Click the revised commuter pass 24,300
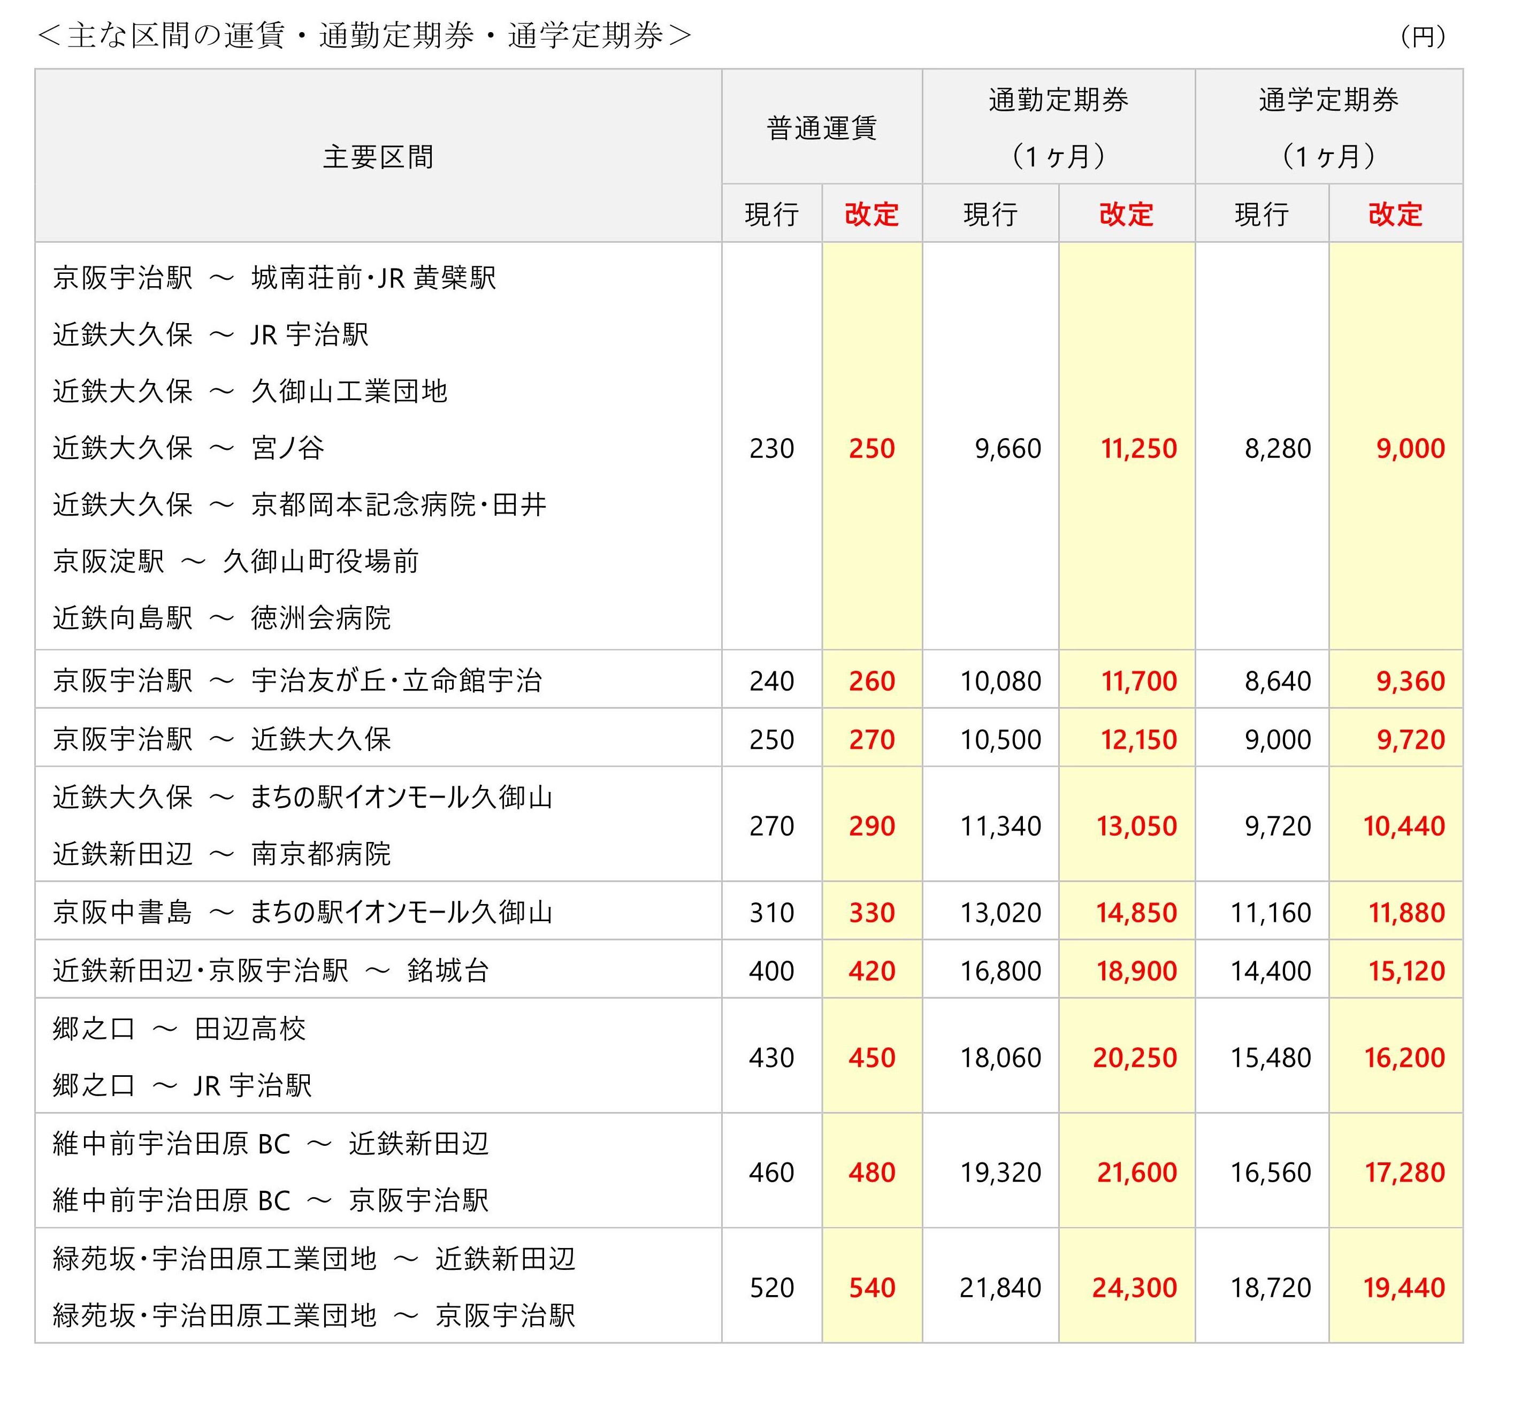1529x1401 pixels. 1135,1288
